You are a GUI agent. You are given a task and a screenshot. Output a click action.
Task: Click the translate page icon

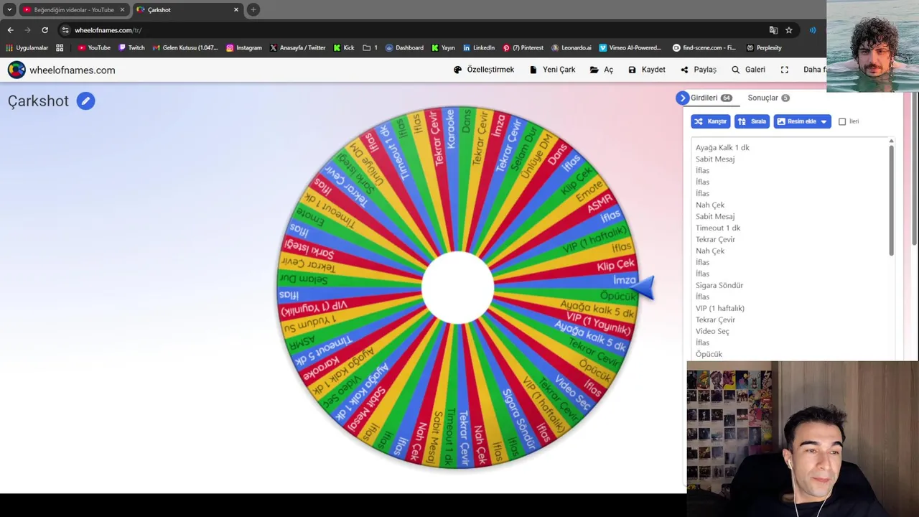[773, 30]
